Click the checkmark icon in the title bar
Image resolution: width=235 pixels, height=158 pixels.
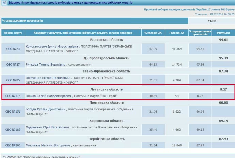point(3,3)
